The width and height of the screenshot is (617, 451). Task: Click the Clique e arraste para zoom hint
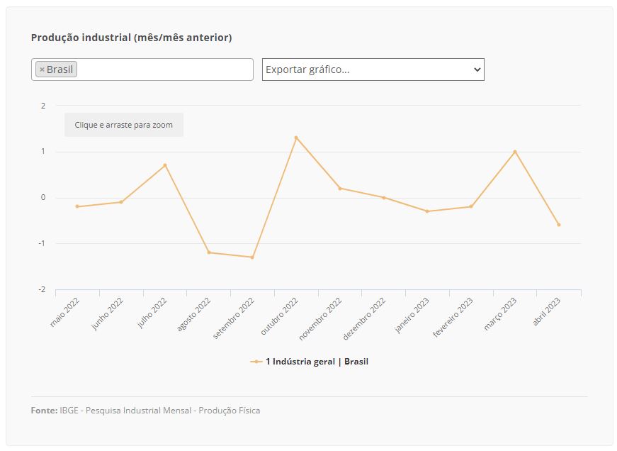click(123, 125)
